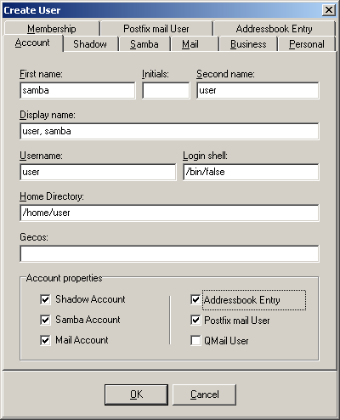Select the Login shell field
This screenshot has width=340, height=420.
pyautogui.click(x=251, y=172)
